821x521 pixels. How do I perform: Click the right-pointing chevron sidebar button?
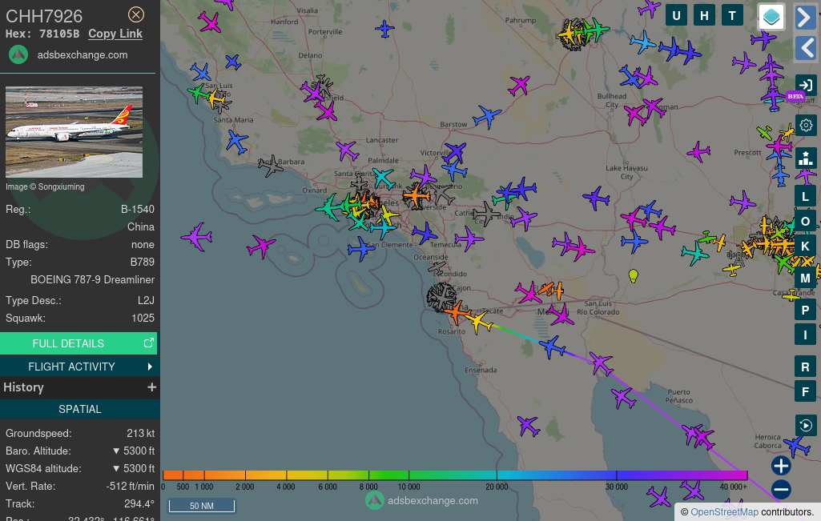(x=805, y=17)
